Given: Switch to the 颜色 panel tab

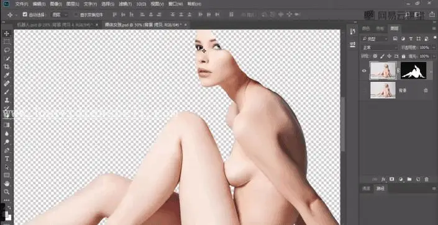Looking at the screenshot, I should click(366, 28).
